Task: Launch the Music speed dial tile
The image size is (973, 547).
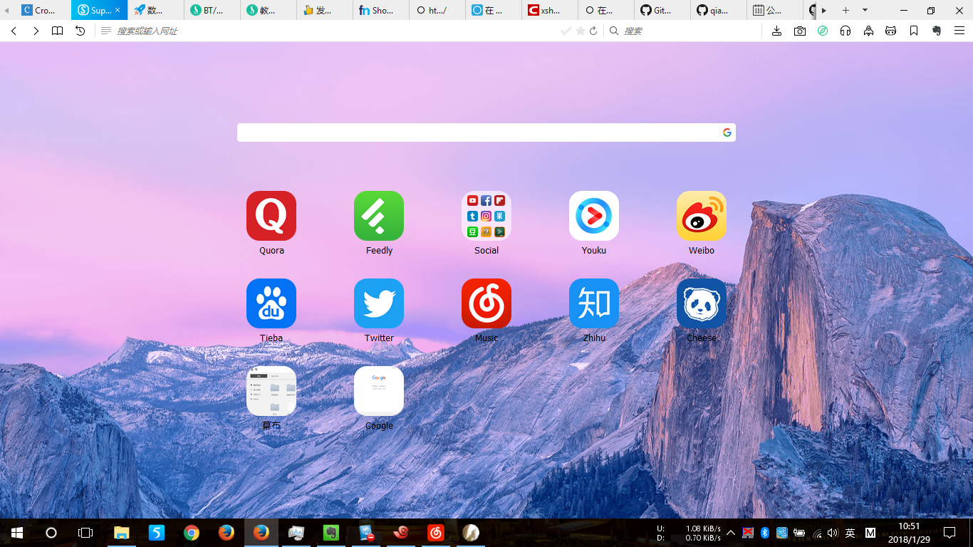Action: tap(486, 303)
